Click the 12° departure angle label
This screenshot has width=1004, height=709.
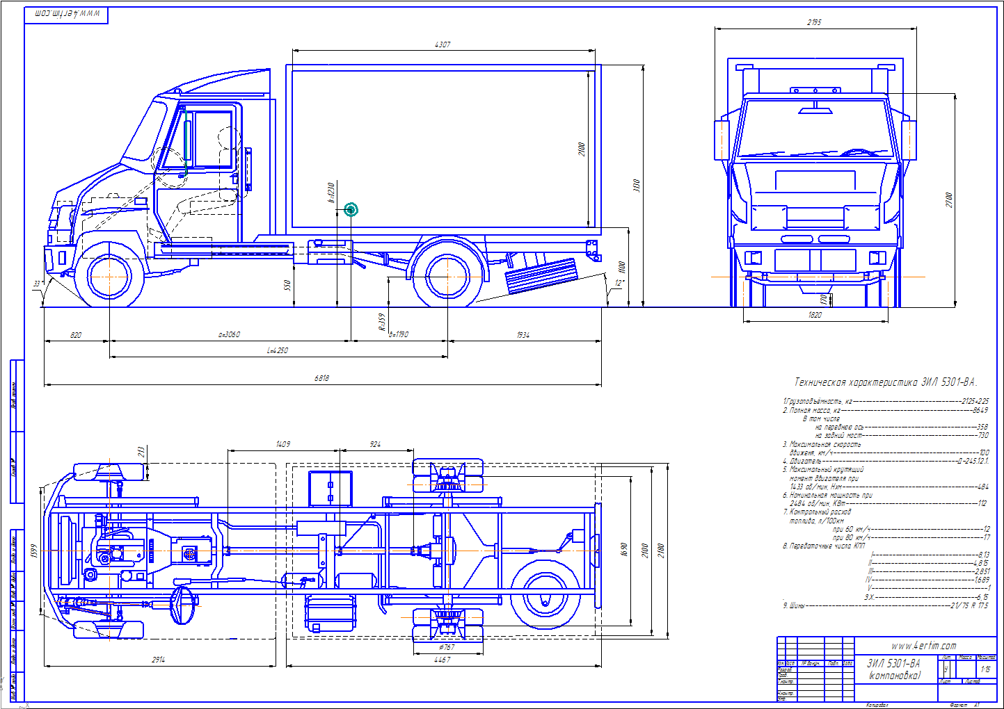(x=619, y=283)
